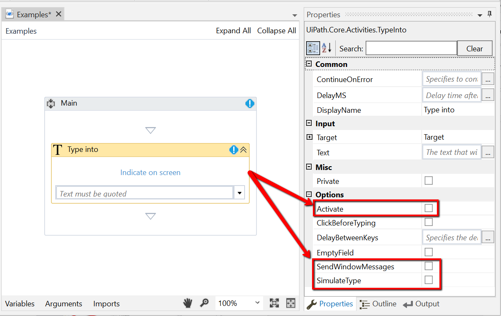Enable the SendWindowMessages checkbox
Screen dimensions: 501x316
(428, 266)
